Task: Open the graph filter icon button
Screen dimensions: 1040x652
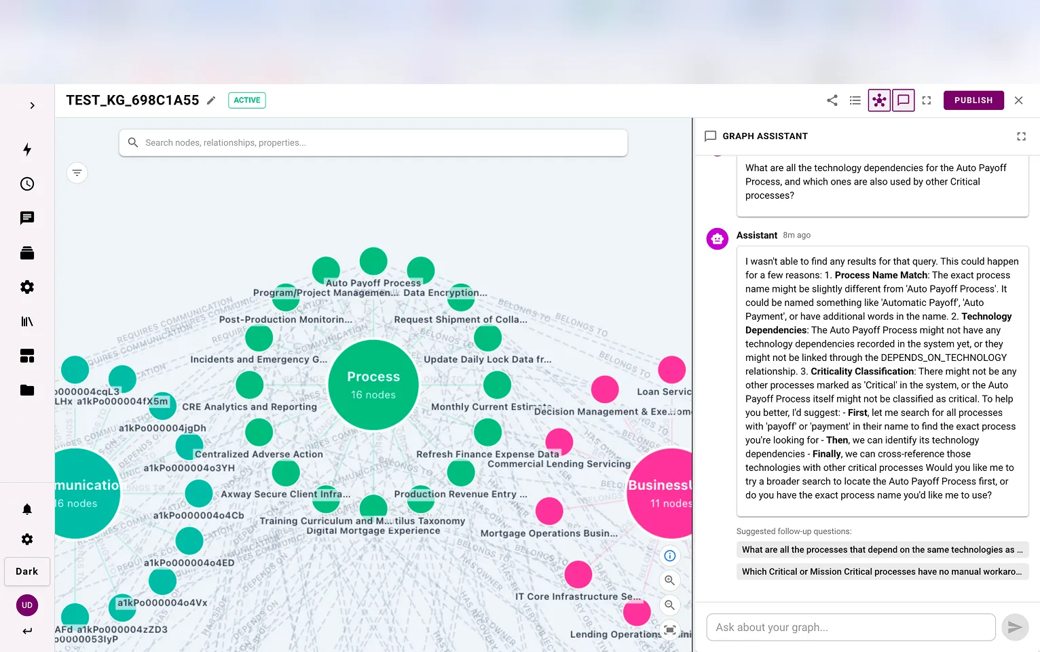Action: (x=77, y=173)
